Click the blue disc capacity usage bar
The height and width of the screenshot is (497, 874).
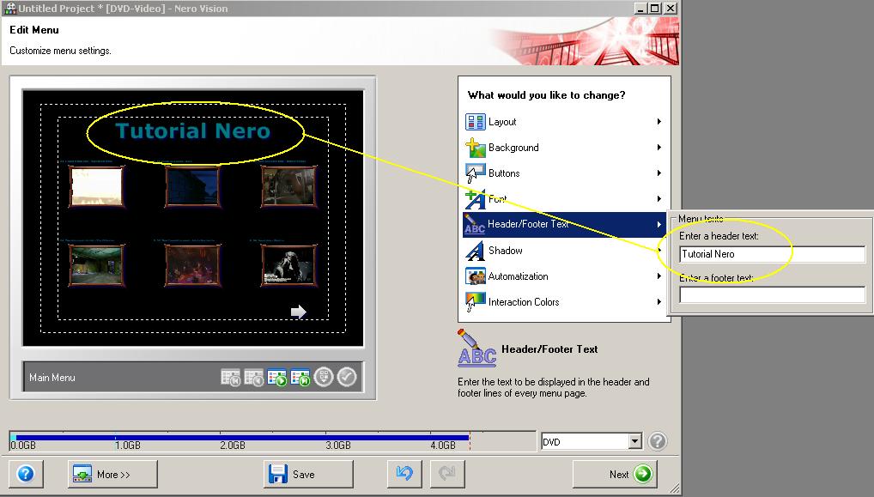(241, 438)
